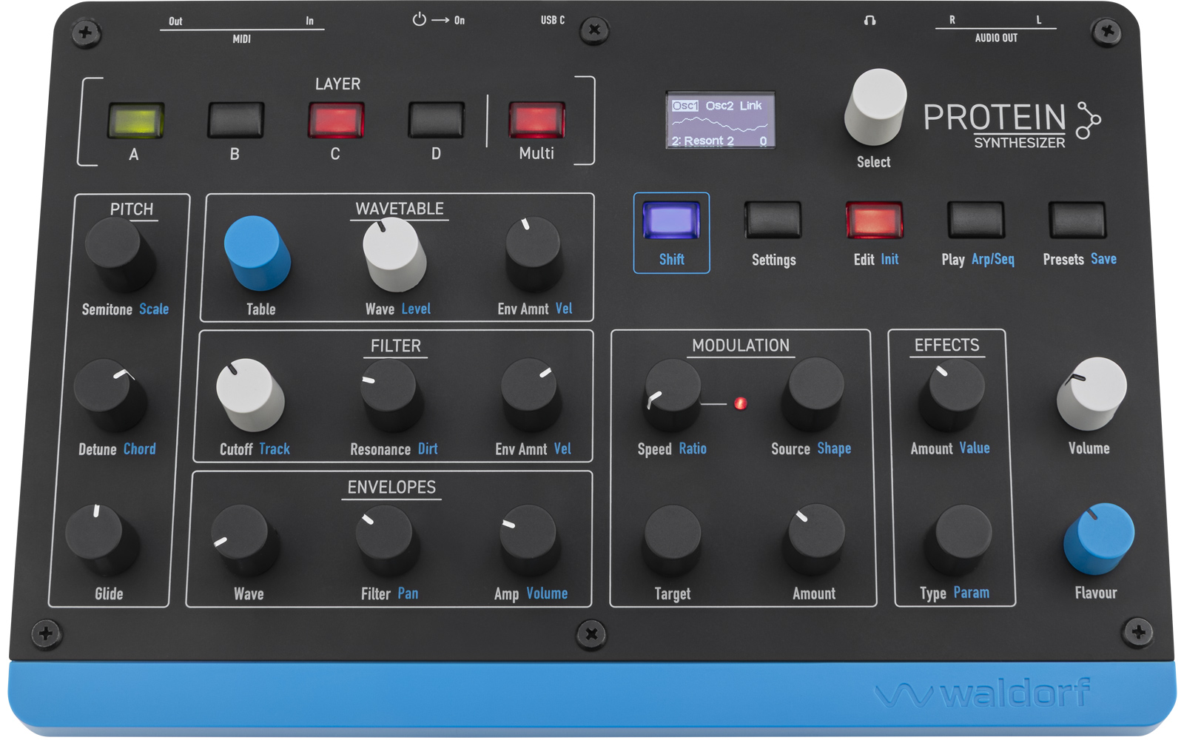Enable the Multi layer button
This screenshot has width=1184, height=740.
tap(536, 121)
